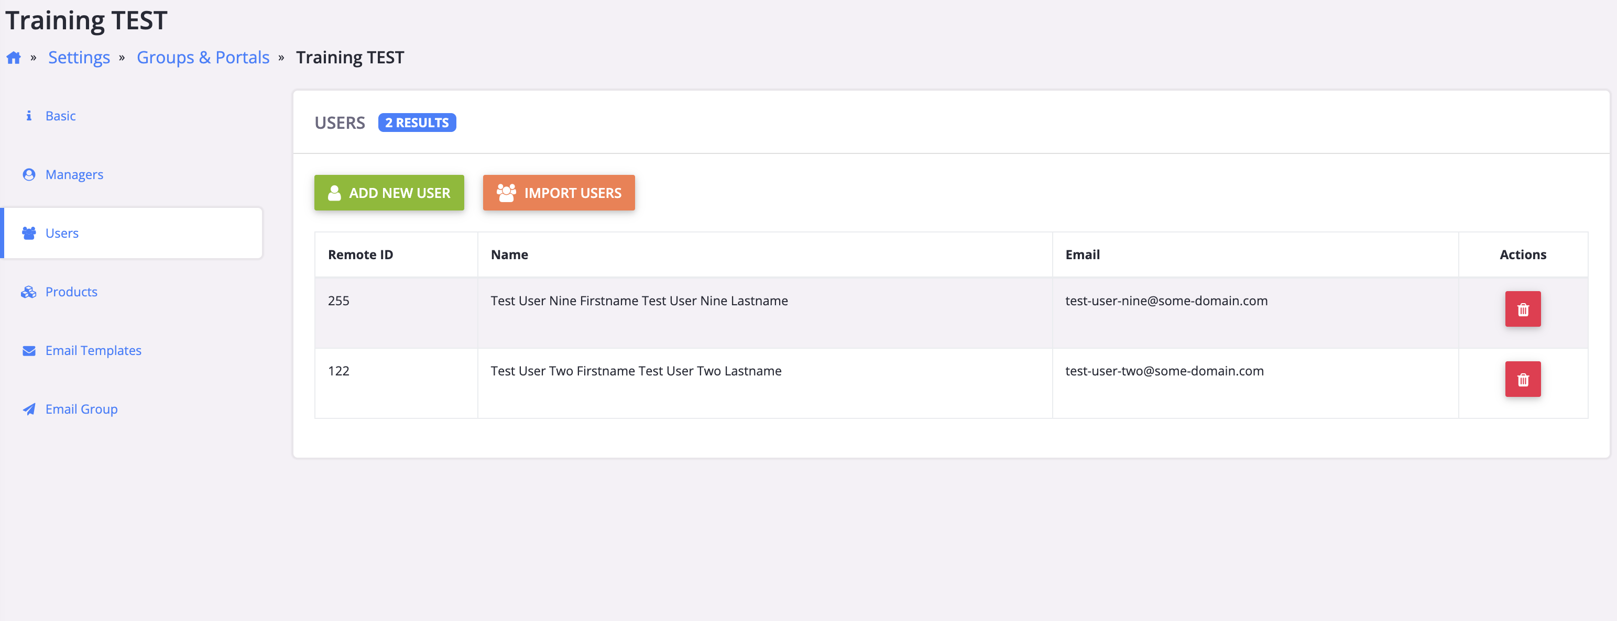The width and height of the screenshot is (1617, 621).
Task: Open the Basic settings tab
Action: 60,116
